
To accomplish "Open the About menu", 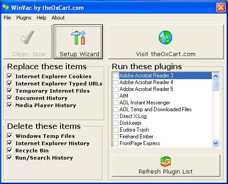I will coord(58,18).
